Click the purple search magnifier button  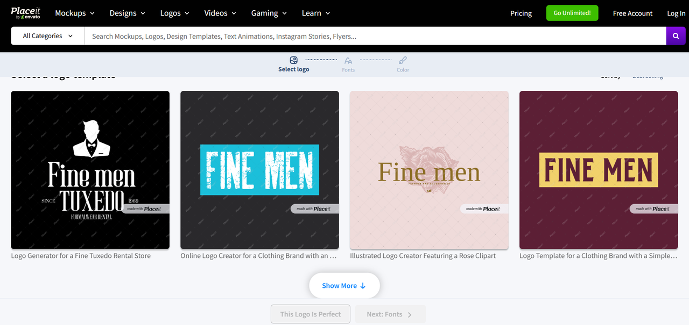676,36
